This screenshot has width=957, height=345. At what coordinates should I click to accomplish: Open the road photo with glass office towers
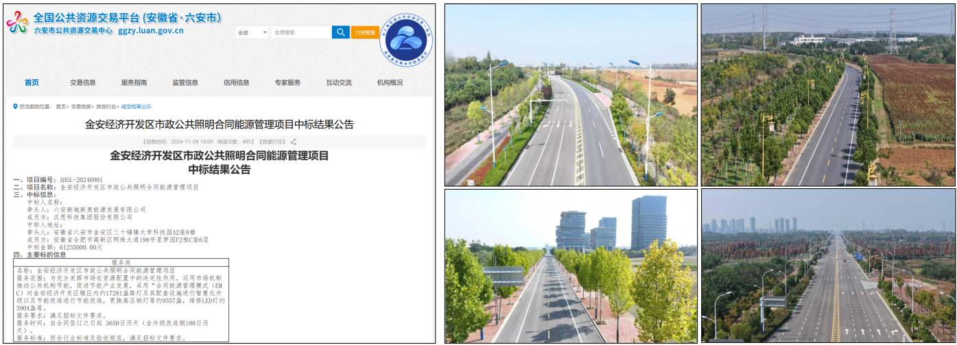[571, 266]
